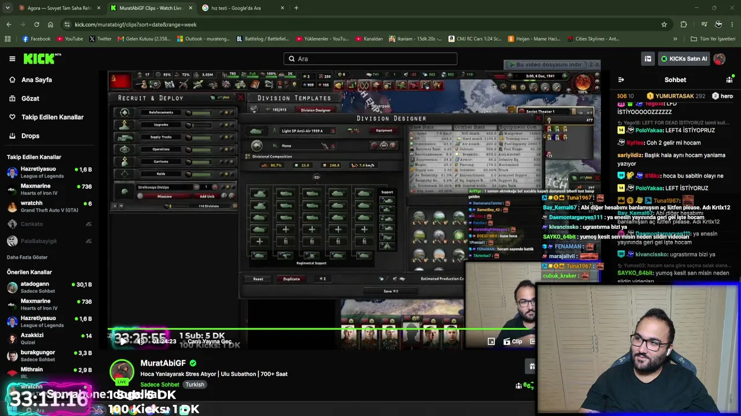Screen dimensions: 741x416
Task: Open the Kick sidebar hamburger menu
Action: 12,58
